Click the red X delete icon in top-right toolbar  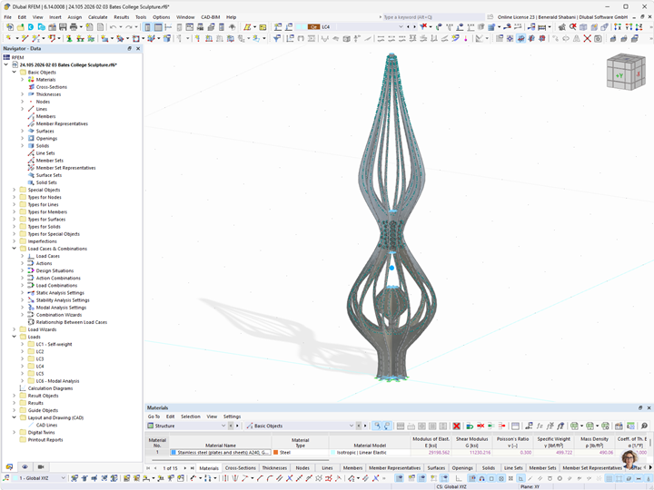click(587, 39)
